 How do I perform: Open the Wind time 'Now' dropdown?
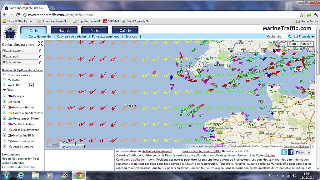click(x=24, y=85)
